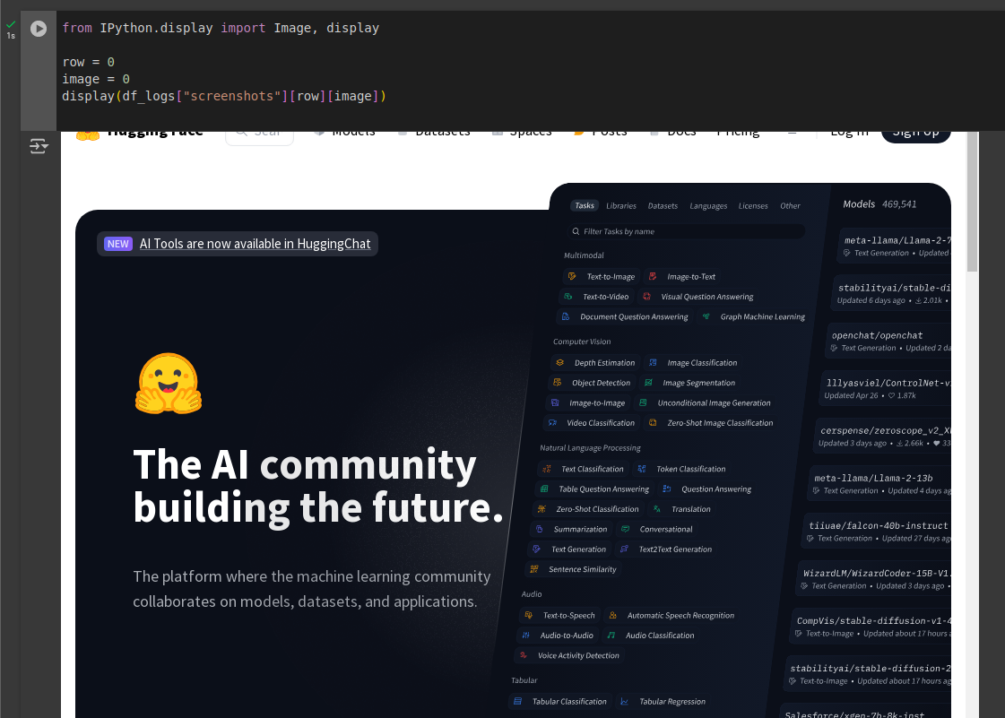Click the hugging face emoji logo

tap(169, 383)
